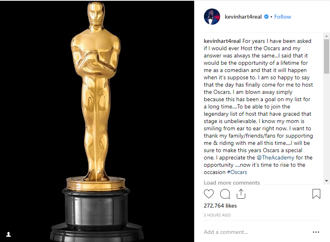Open the post via the 3 HOURS AGO timestamp
The width and height of the screenshot is (330, 242).
click(217, 215)
